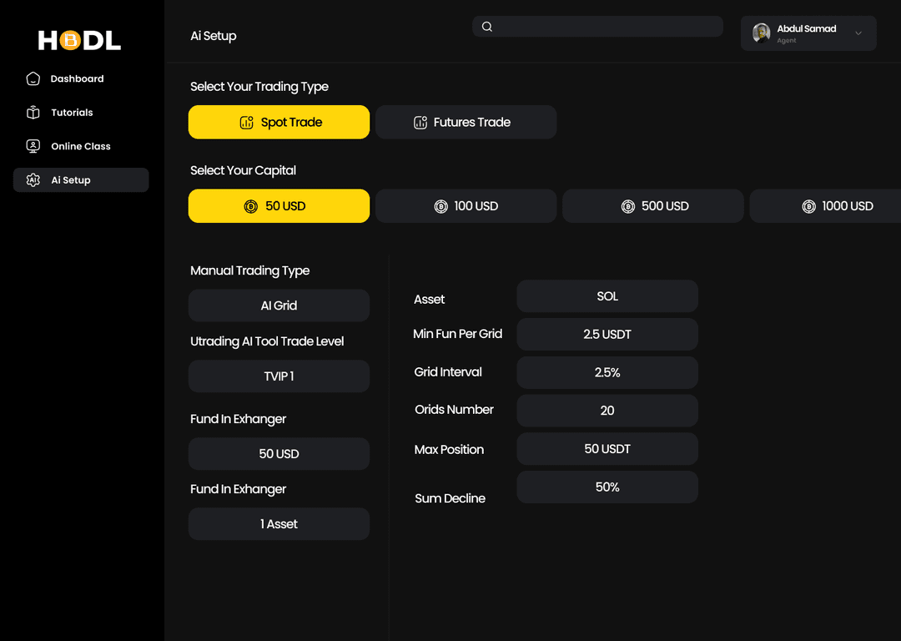Select the Dashboard house icon
The height and width of the screenshot is (641, 901).
tap(33, 78)
